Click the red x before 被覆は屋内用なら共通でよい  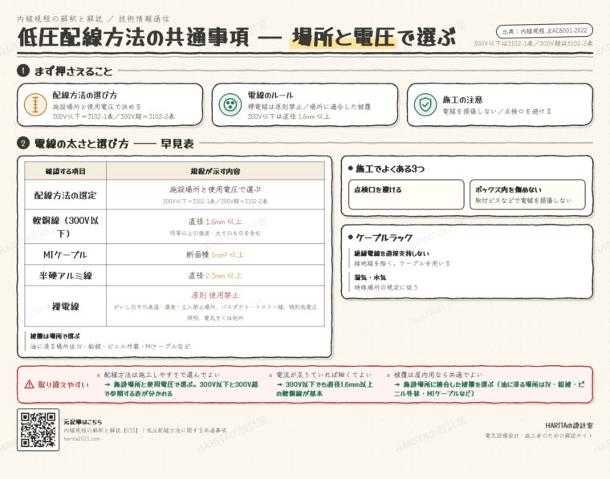[388, 375]
